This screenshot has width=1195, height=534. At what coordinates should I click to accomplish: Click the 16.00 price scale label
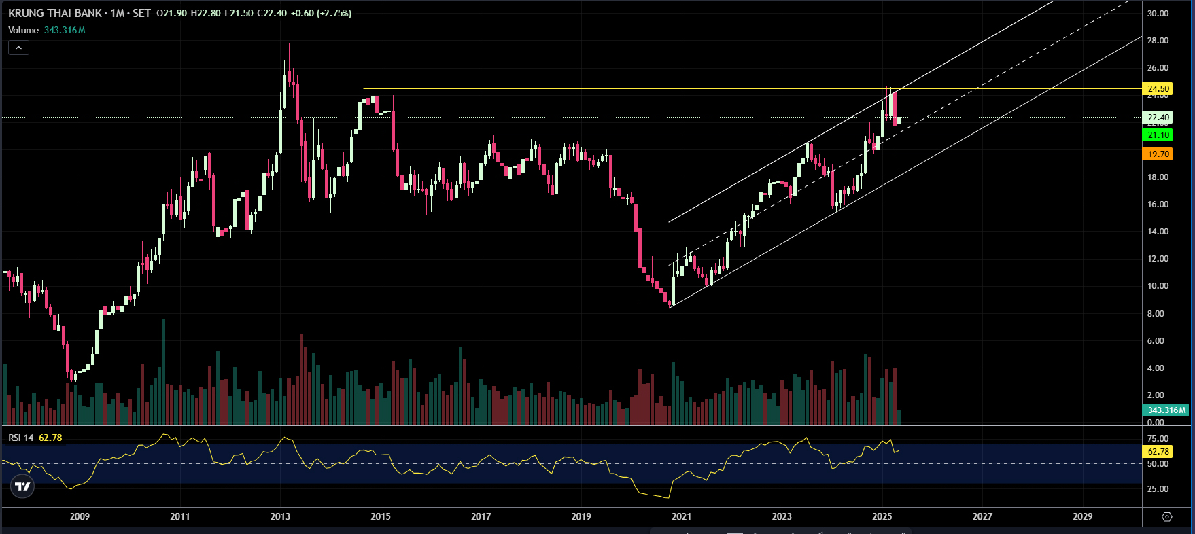point(1158,204)
